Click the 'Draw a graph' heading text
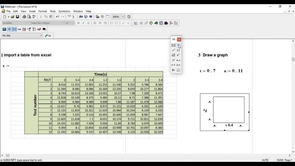The width and height of the screenshot is (295, 166). click(215, 55)
